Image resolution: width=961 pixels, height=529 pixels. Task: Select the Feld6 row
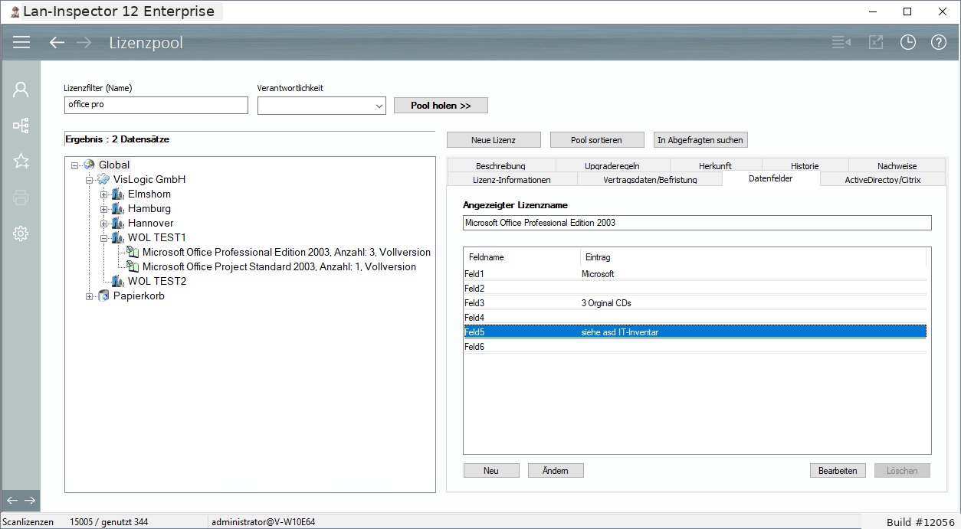[695, 346]
